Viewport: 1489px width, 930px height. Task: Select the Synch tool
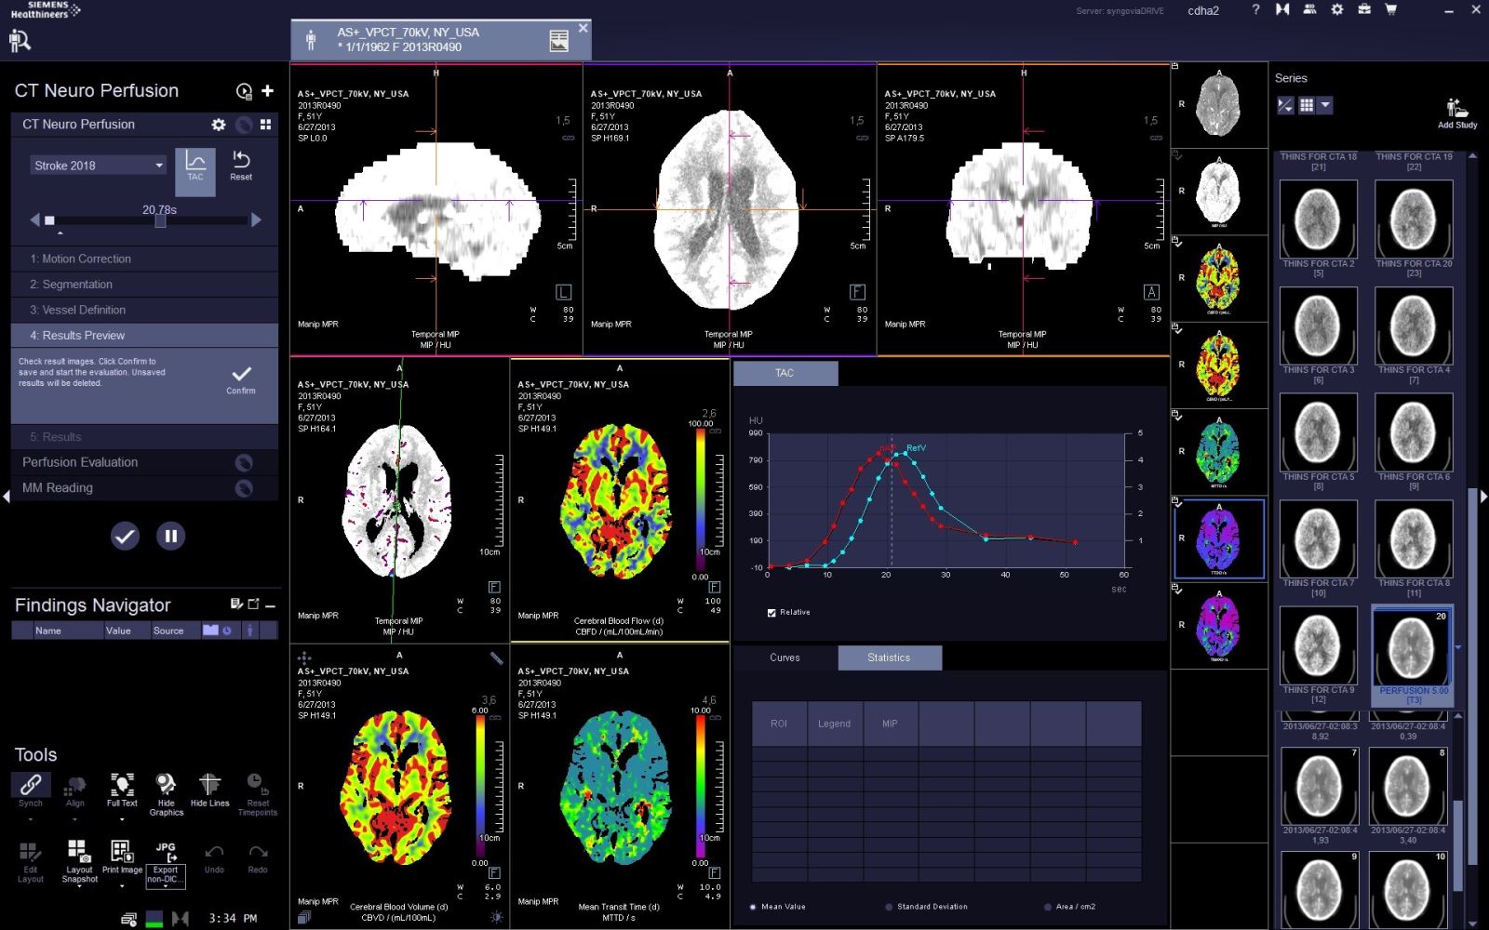pyautogui.click(x=31, y=787)
